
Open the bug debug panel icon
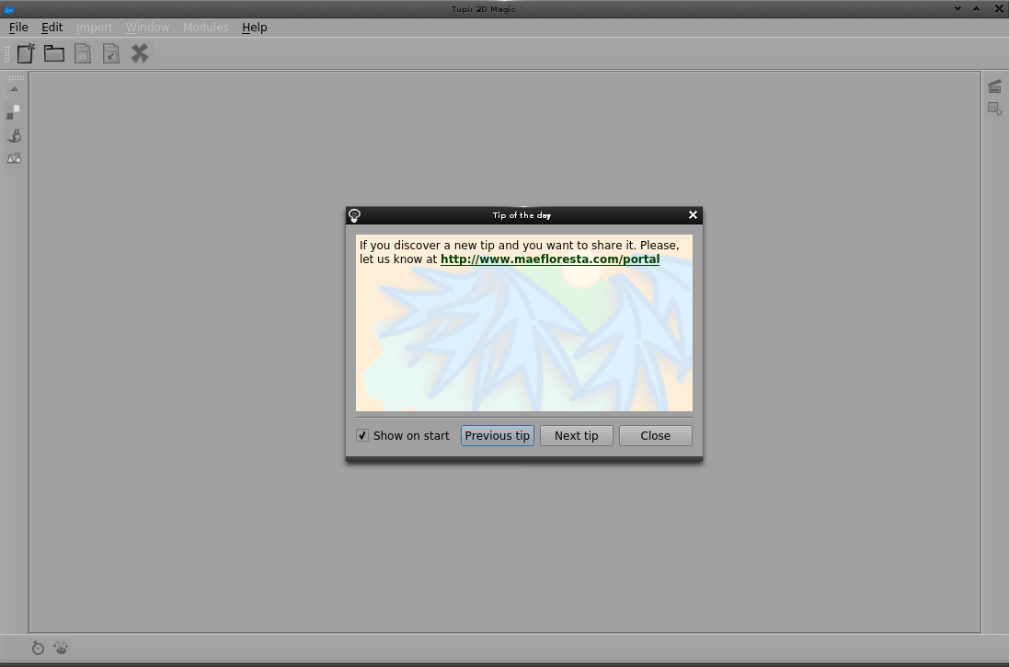click(x=61, y=648)
